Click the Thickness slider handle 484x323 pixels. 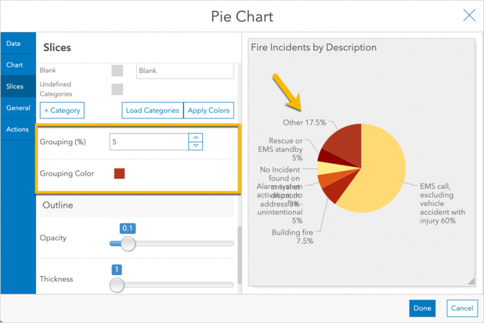(x=117, y=285)
